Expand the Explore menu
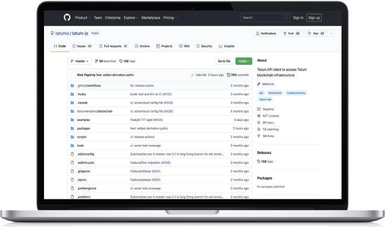 tap(131, 18)
